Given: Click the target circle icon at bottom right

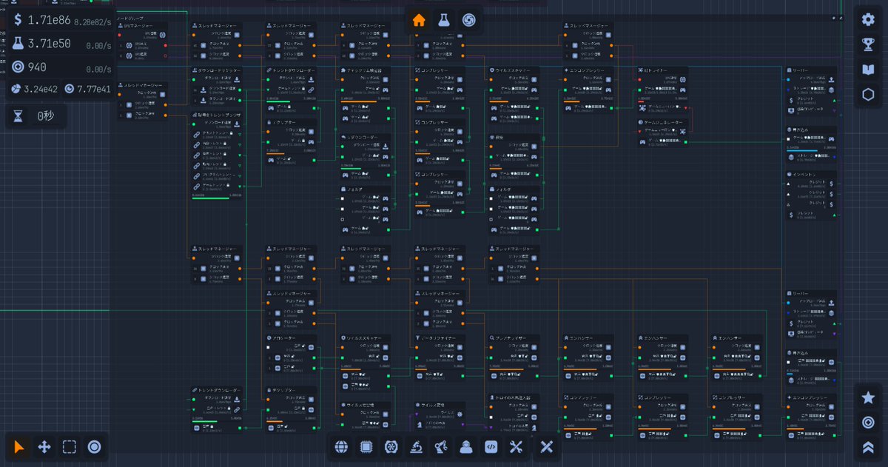Looking at the screenshot, I should click(868, 422).
